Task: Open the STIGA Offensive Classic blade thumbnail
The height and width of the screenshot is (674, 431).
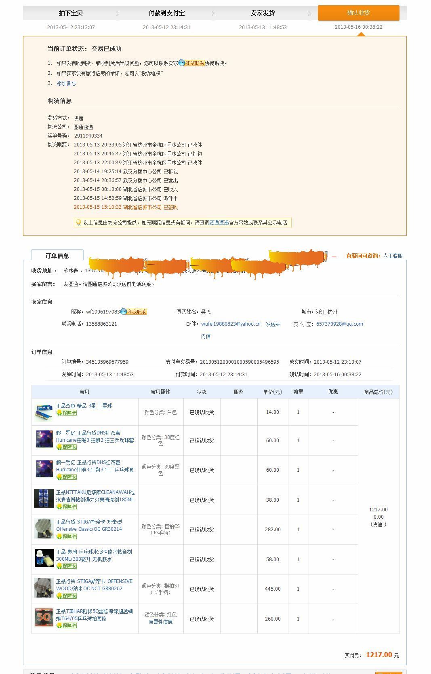Action: click(x=44, y=529)
